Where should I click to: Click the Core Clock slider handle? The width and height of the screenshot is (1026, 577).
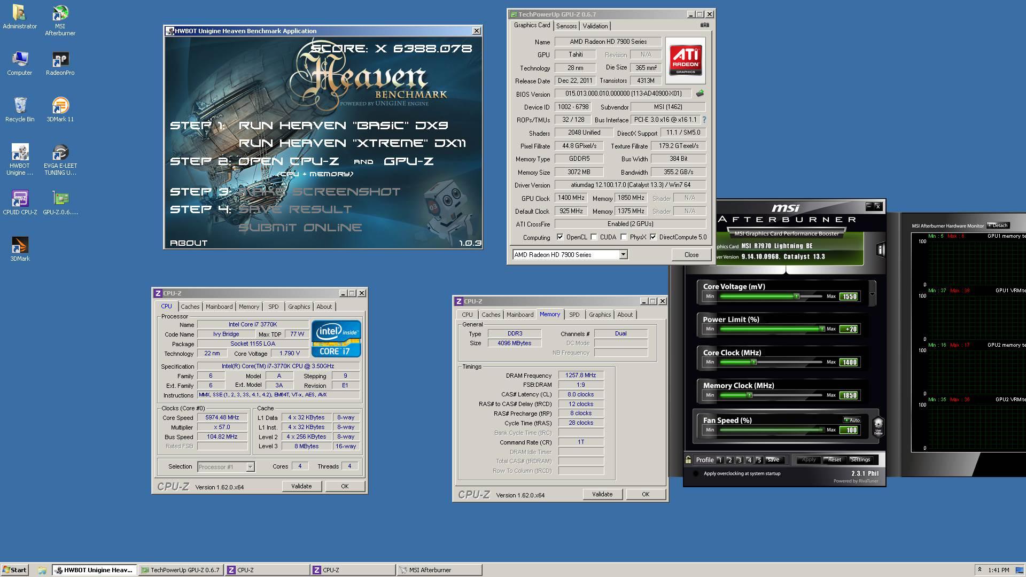point(754,362)
